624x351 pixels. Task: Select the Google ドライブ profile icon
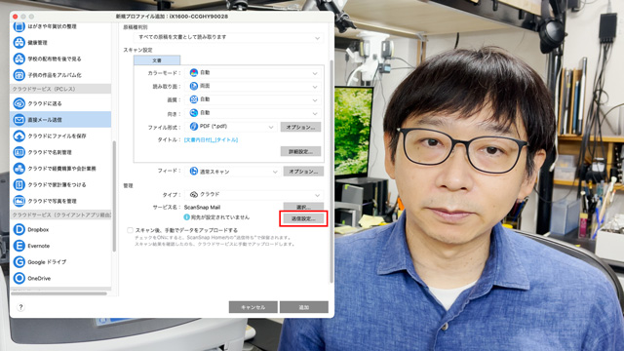pyautogui.click(x=19, y=262)
